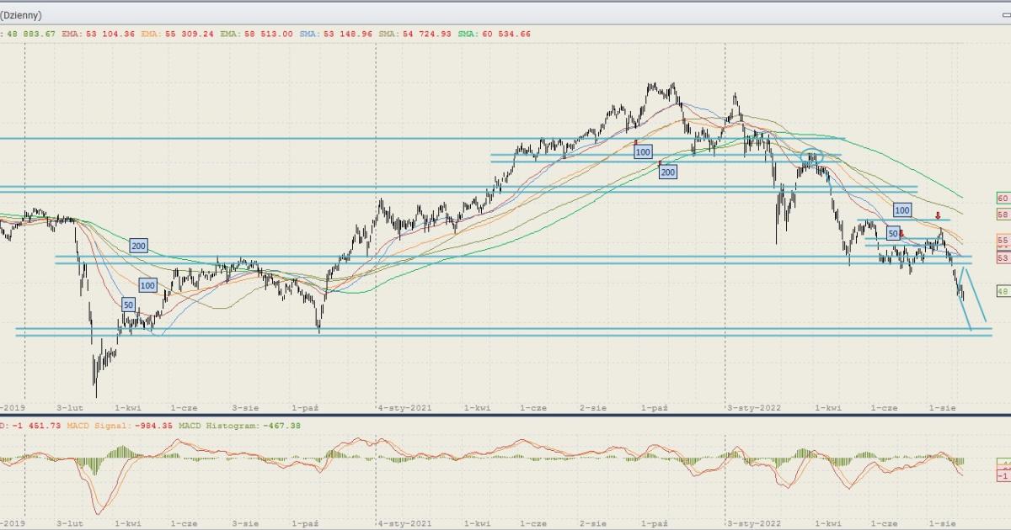Screen dimensions: 1011x530
Task: Select the green 48 price tag on the right axis
Action: [x=1003, y=291]
